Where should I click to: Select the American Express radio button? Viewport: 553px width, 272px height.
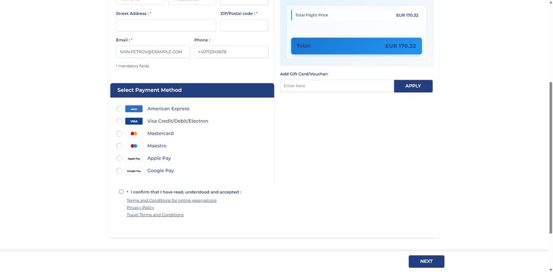click(119, 109)
